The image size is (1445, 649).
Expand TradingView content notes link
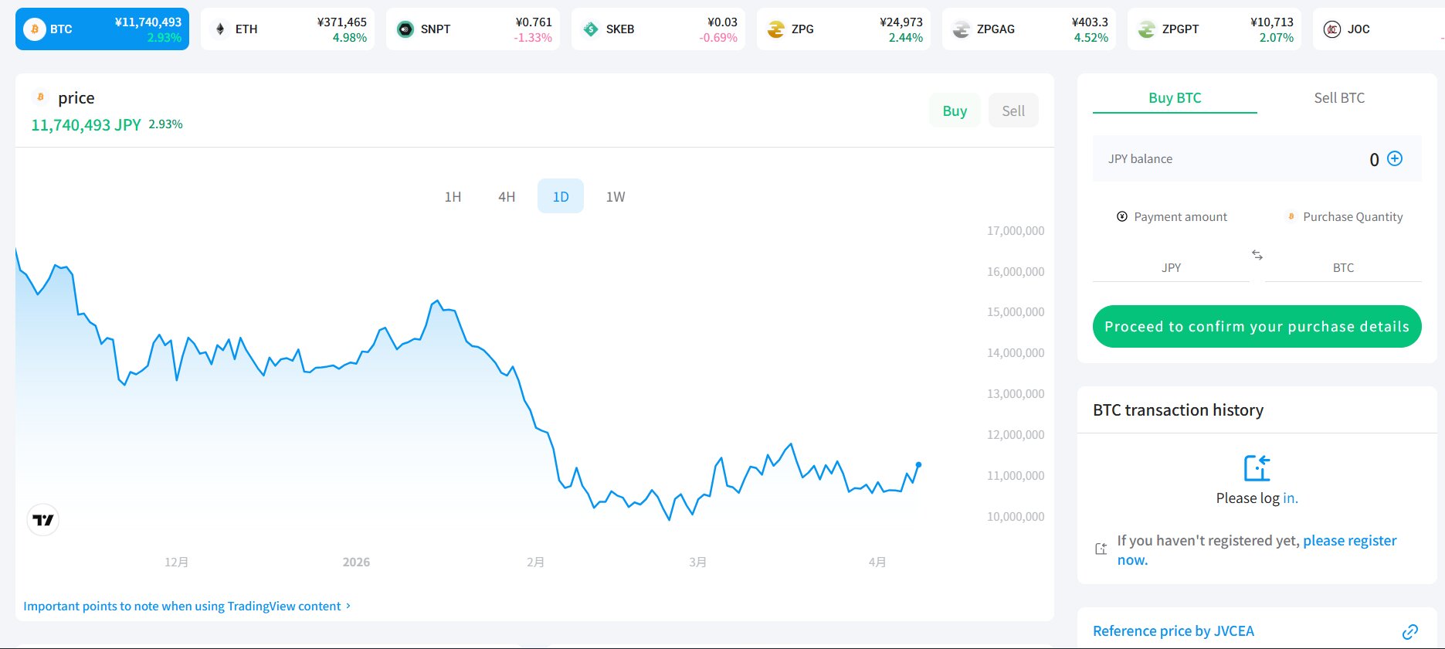pos(187,607)
